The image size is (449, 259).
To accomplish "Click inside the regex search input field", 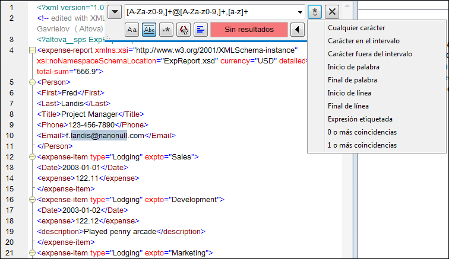I will [208, 12].
